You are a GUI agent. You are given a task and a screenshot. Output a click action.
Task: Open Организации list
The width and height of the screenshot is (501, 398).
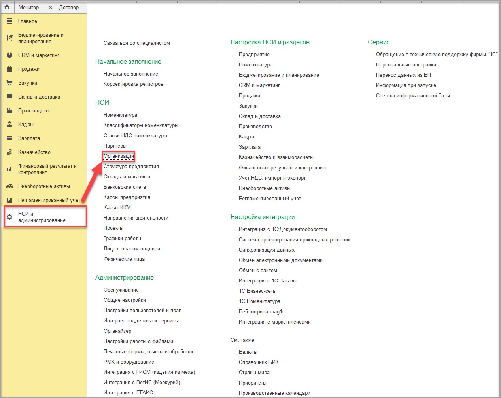point(119,156)
